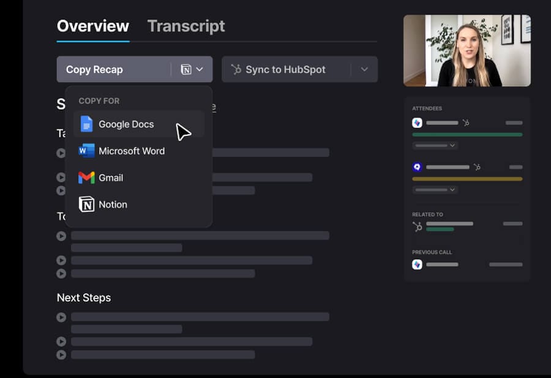Screen dimensions: 551x378
Task: Click Notion icon inside Copy Recap button
Action: click(186, 69)
